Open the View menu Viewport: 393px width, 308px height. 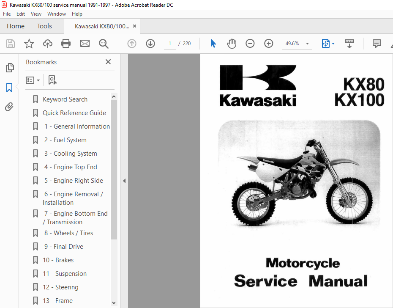36,14
